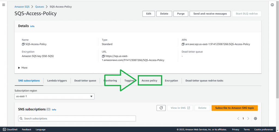The height and width of the screenshot is (132, 279).
Task: Open CloudShell from the footer
Action: click(x=11, y=130)
